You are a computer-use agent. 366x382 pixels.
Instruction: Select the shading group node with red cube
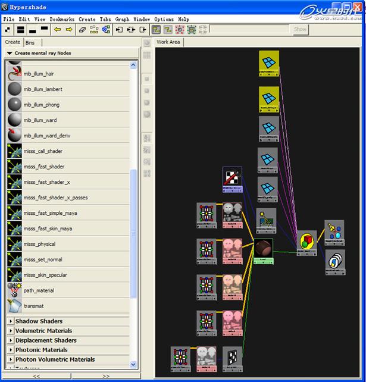click(306, 243)
